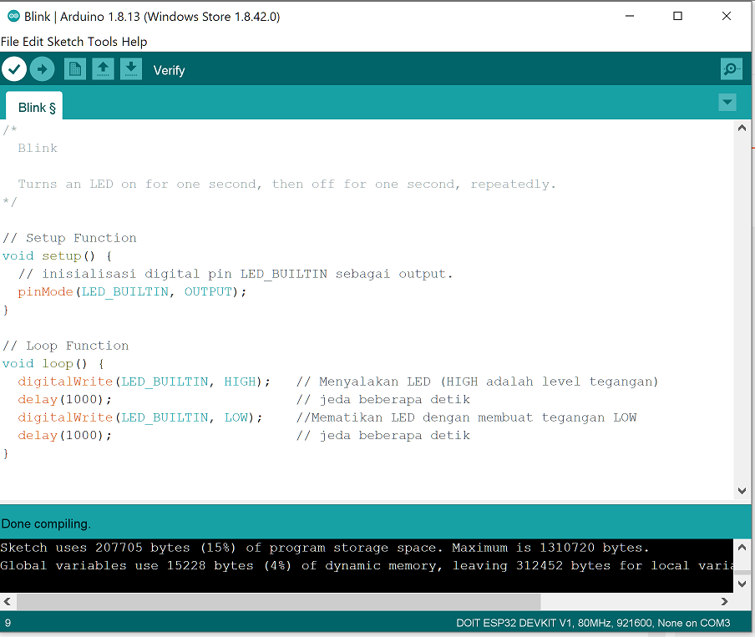Screen dimensions: 755x637
Task: Open the Tools menu
Action: click(103, 42)
